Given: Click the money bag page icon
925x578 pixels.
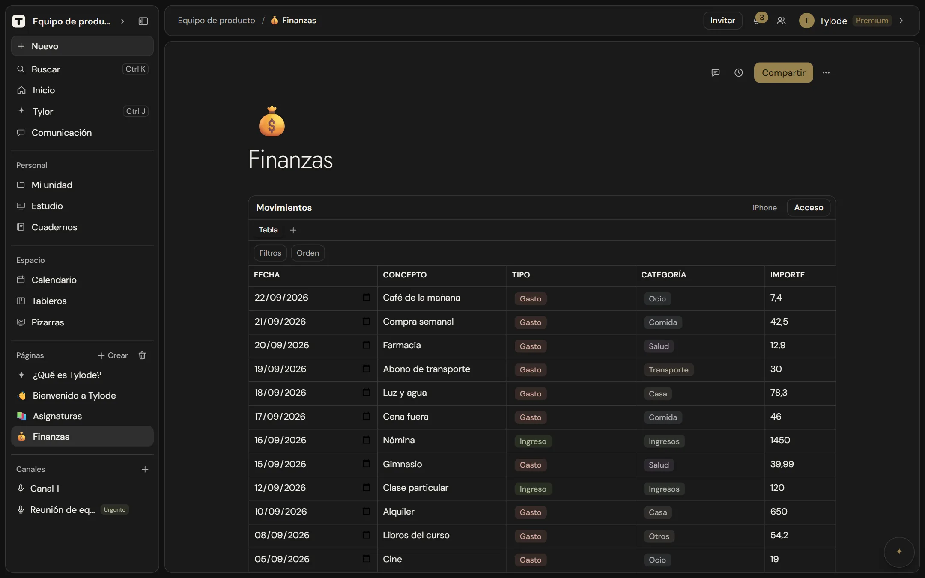Looking at the screenshot, I should [x=272, y=122].
